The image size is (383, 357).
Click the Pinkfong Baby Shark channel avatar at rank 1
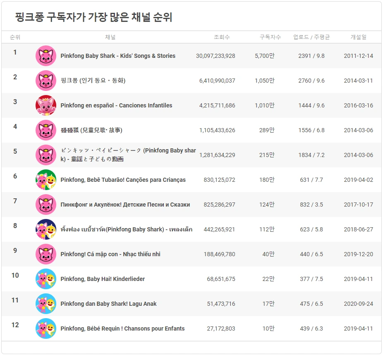coord(46,55)
